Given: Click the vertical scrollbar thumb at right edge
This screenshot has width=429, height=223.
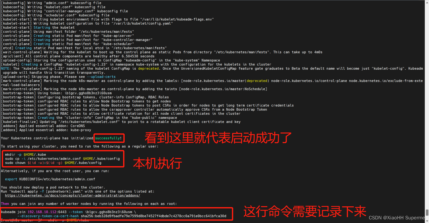Looking at the screenshot, I should (x=427, y=213).
